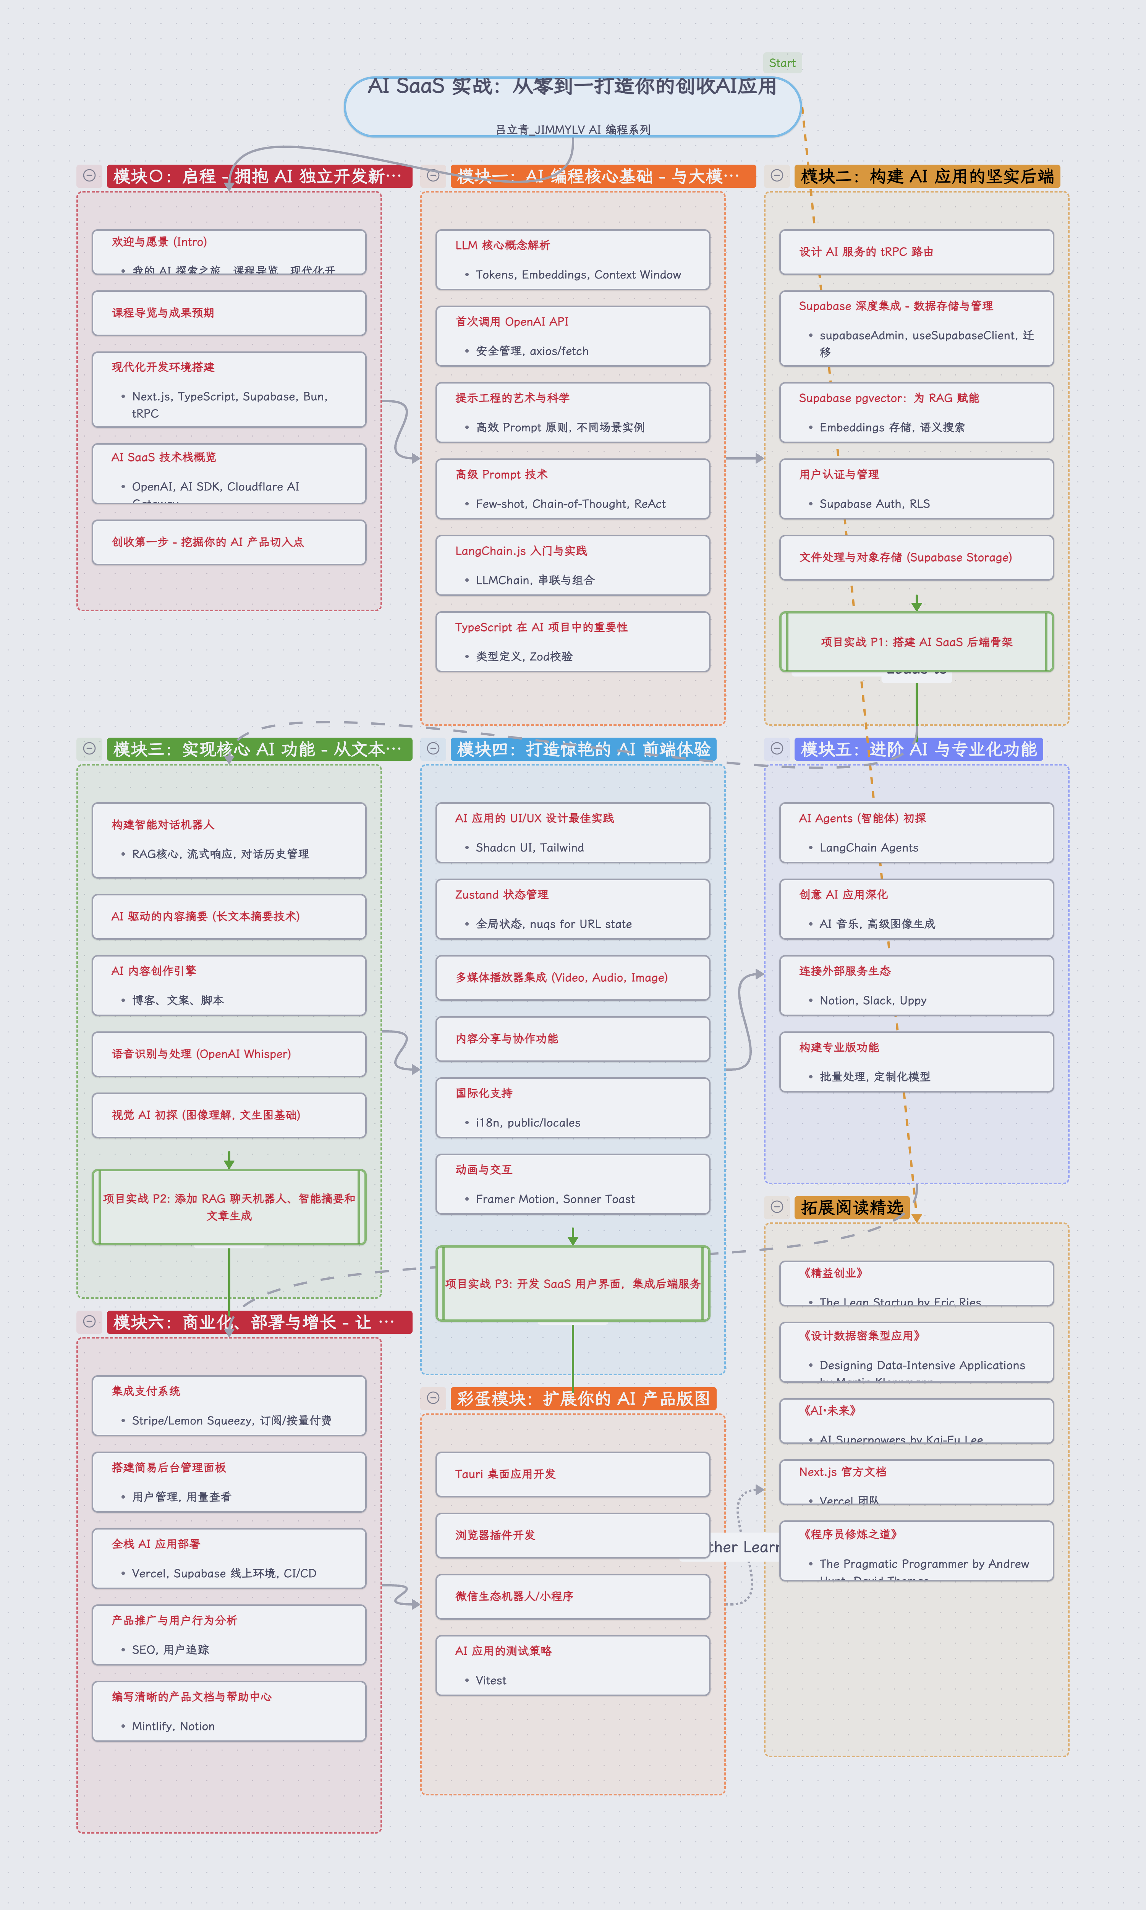1146x1910 pixels.
Task: Select the 集成支付系统 card
Action: tap(228, 1405)
